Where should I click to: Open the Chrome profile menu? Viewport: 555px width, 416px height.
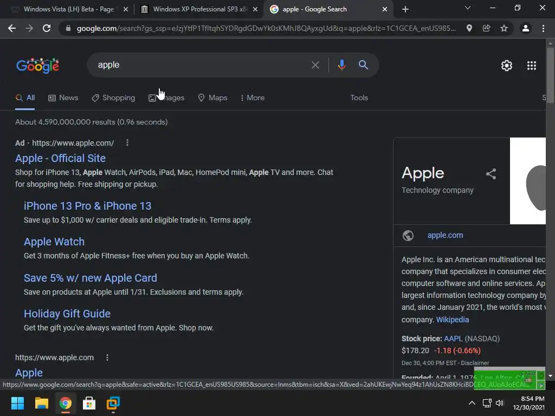click(526, 28)
